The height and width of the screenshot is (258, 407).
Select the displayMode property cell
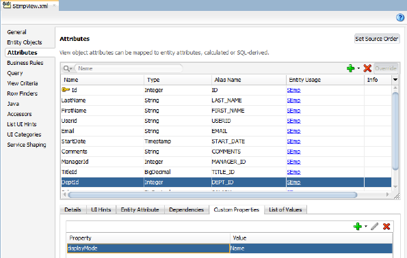[x=148, y=248]
